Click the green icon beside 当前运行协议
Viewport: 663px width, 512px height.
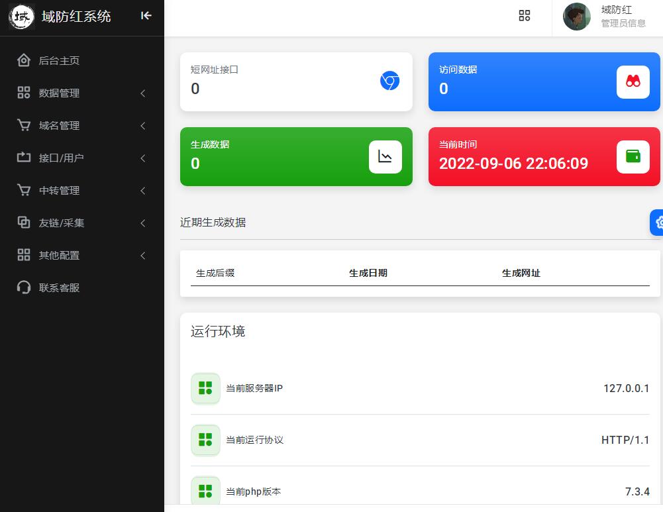[205, 440]
